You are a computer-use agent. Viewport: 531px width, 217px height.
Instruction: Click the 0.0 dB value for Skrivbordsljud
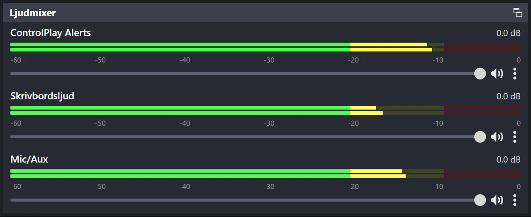point(508,96)
